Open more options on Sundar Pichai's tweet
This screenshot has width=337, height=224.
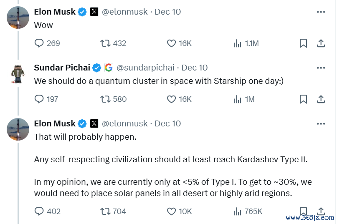point(321,68)
